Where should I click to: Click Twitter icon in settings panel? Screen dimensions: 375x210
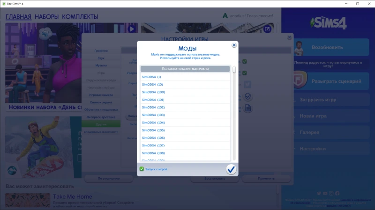(247, 84)
